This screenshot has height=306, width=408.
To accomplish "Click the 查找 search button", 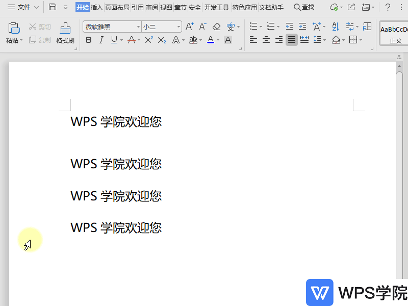I will point(304,7).
